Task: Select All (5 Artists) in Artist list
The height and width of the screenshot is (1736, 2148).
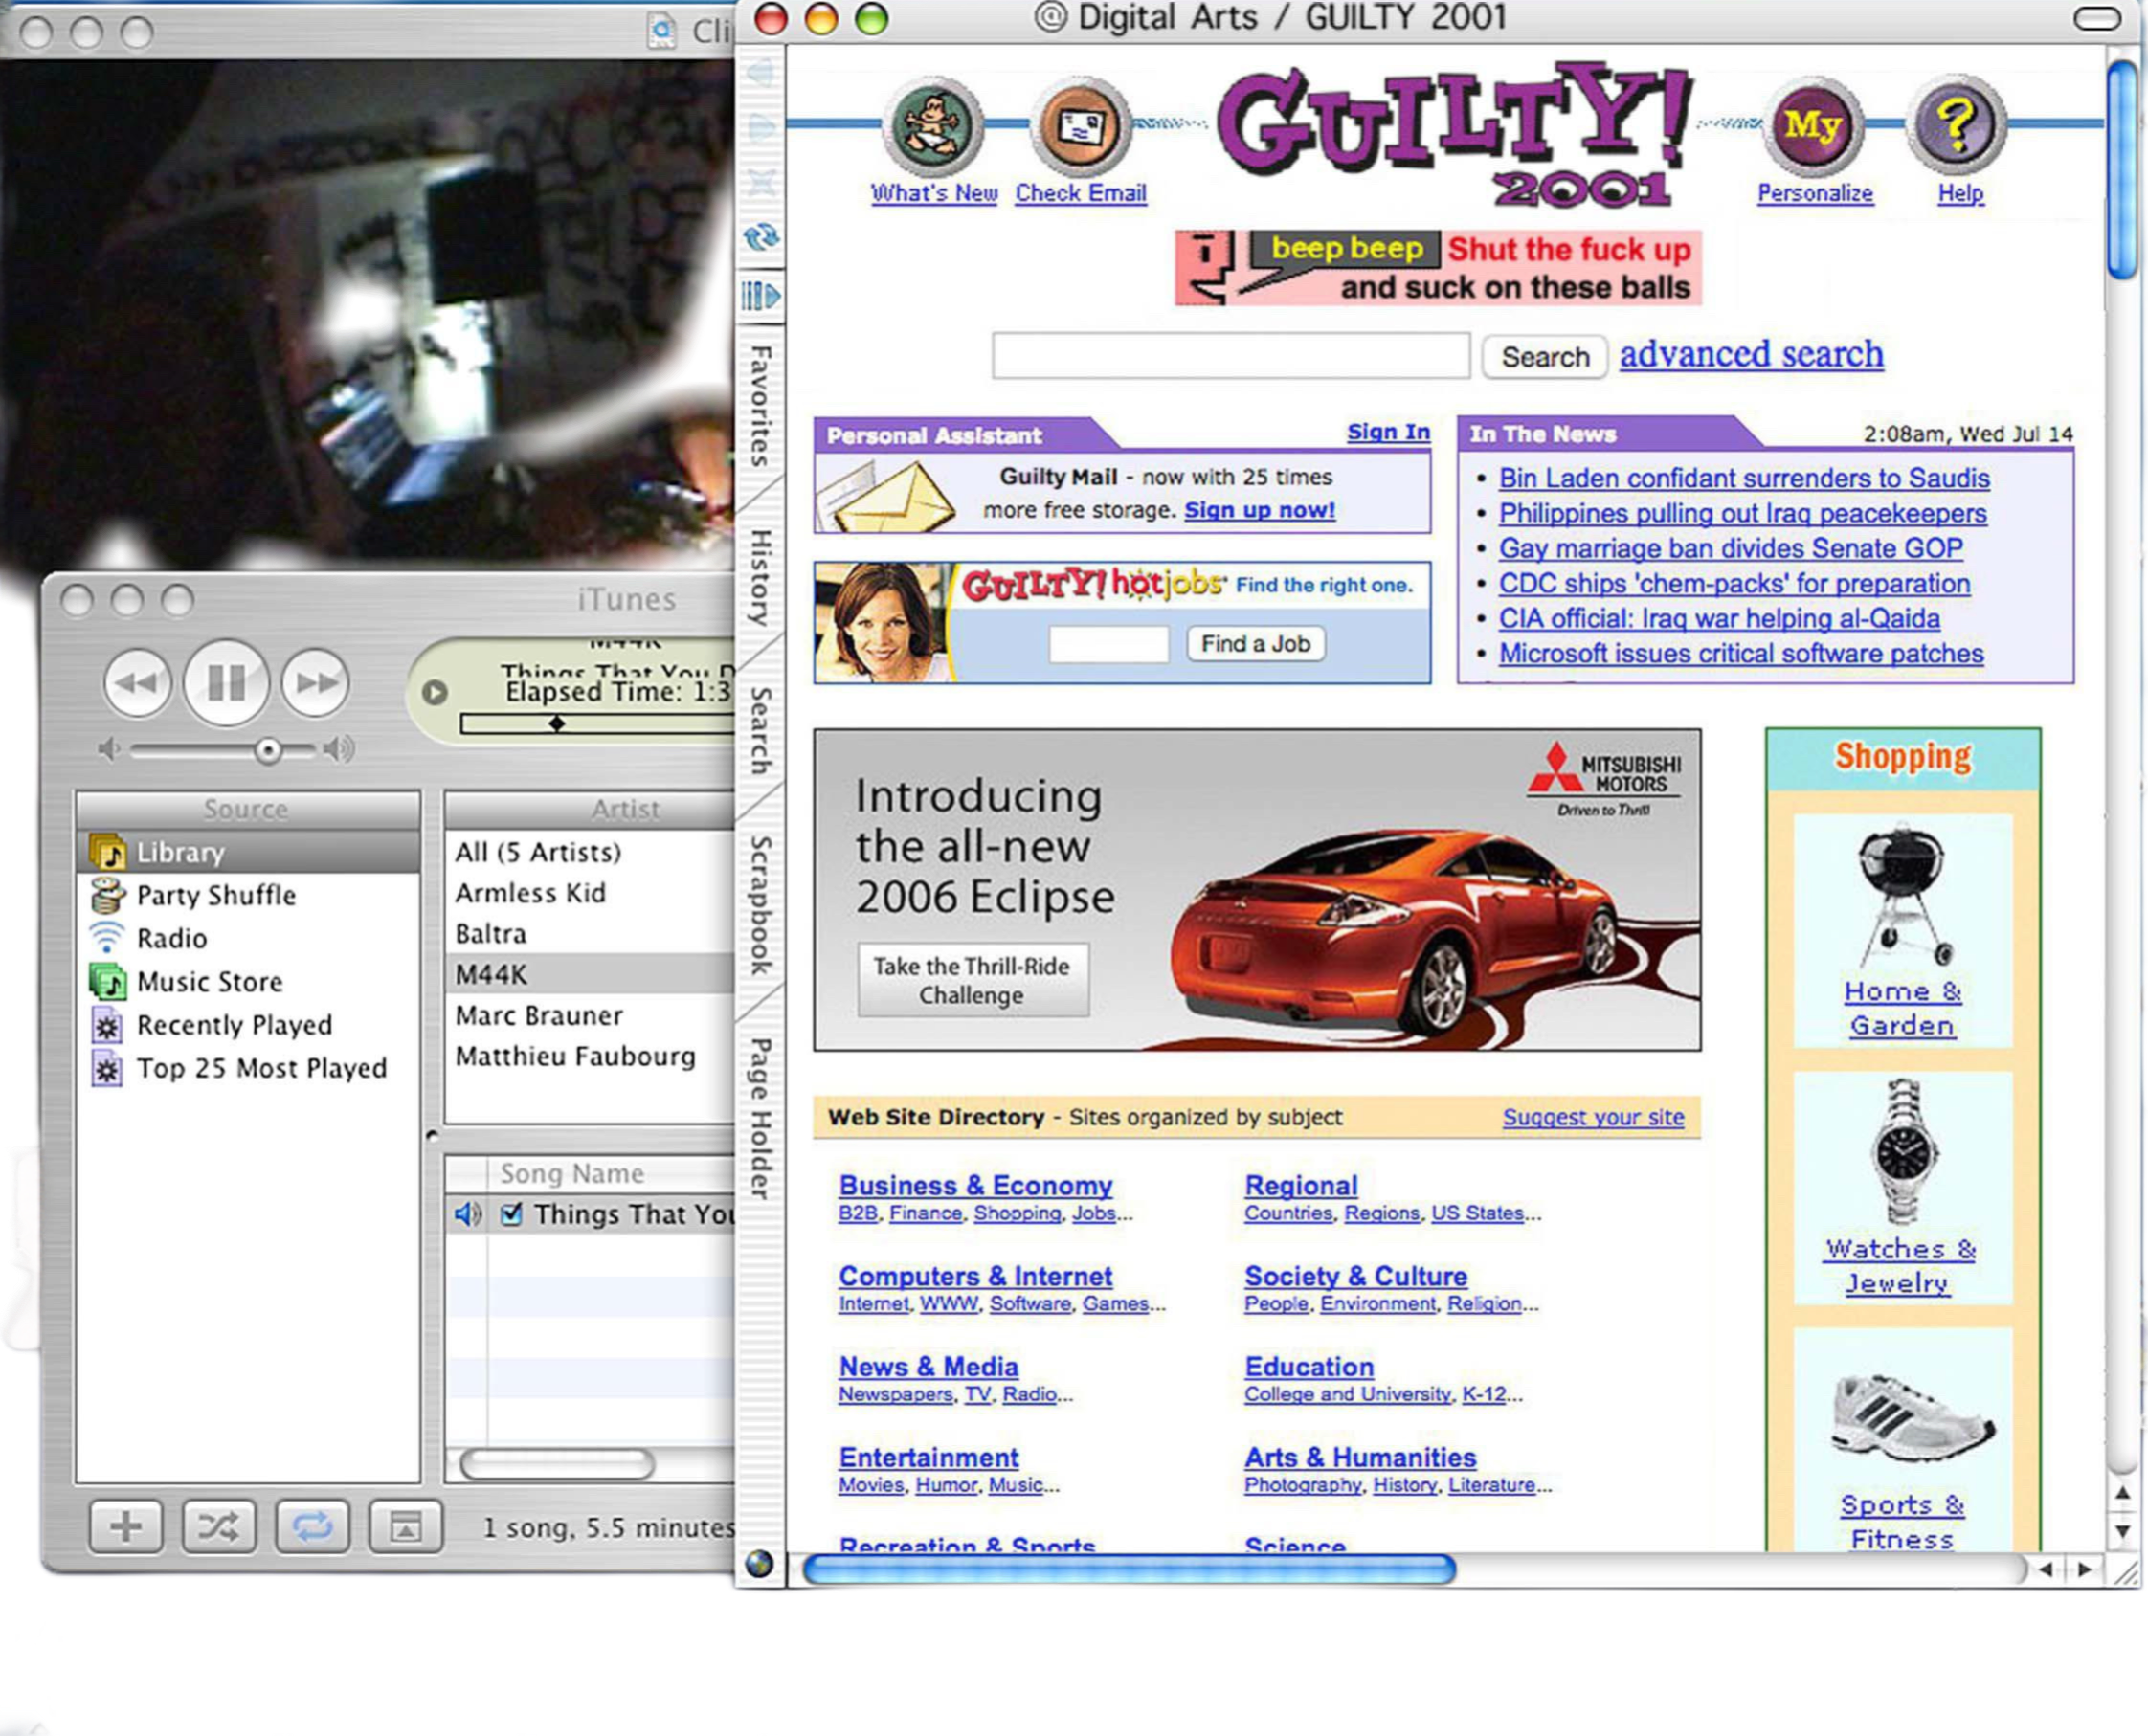Action: point(590,852)
